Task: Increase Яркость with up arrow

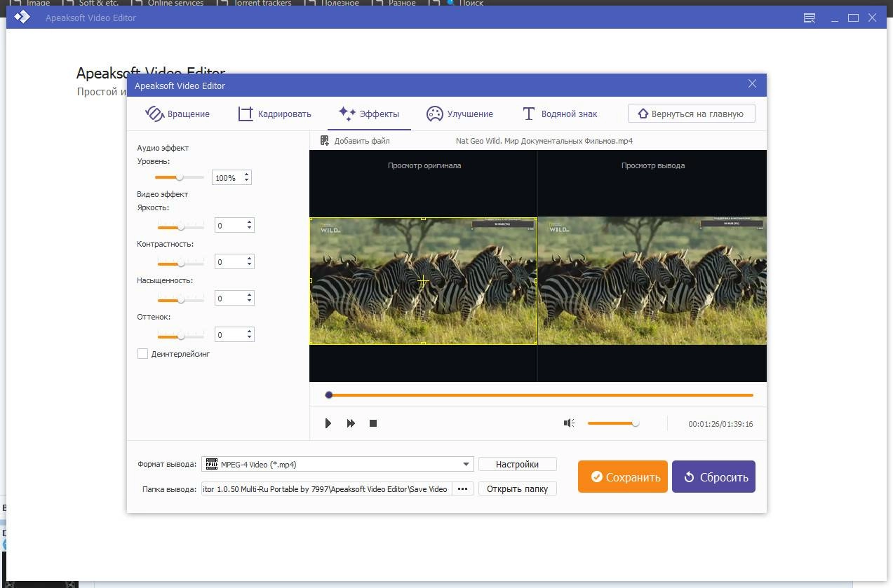Action: pyautogui.click(x=250, y=222)
